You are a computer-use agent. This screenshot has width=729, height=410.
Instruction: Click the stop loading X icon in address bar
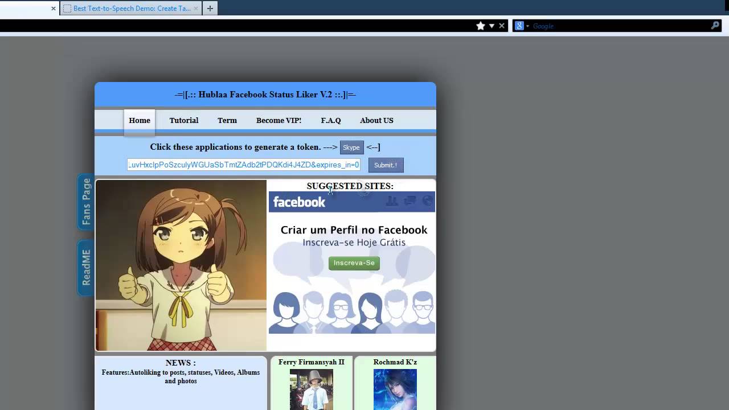coord(502,26)
